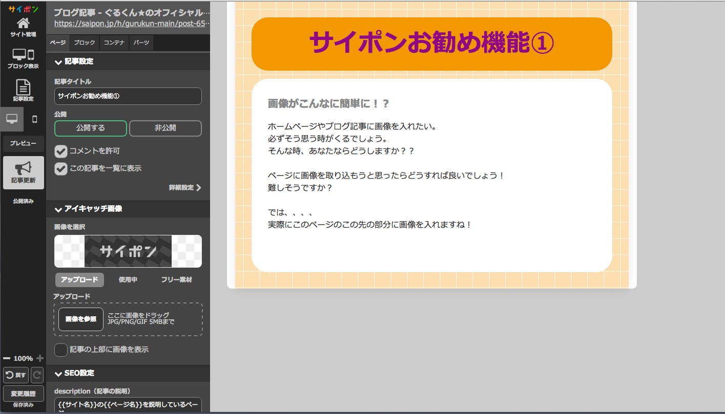Toggle 記事の上部に画像を表示 checkbox
The height and width of the screenshot is (414, 725).
(61, 350)
